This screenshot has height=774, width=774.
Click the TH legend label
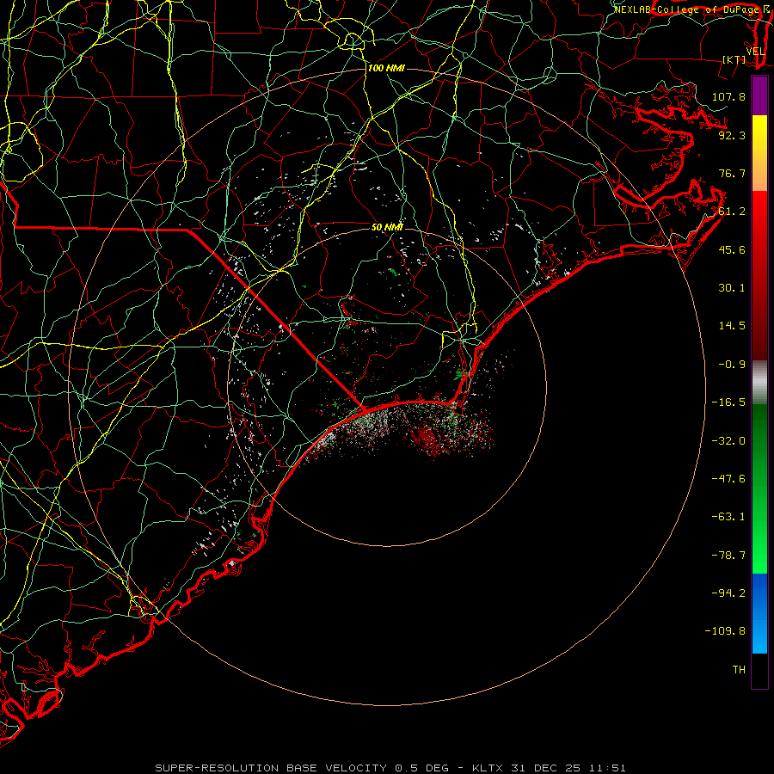pyautogui.click(x=739, y=670)
